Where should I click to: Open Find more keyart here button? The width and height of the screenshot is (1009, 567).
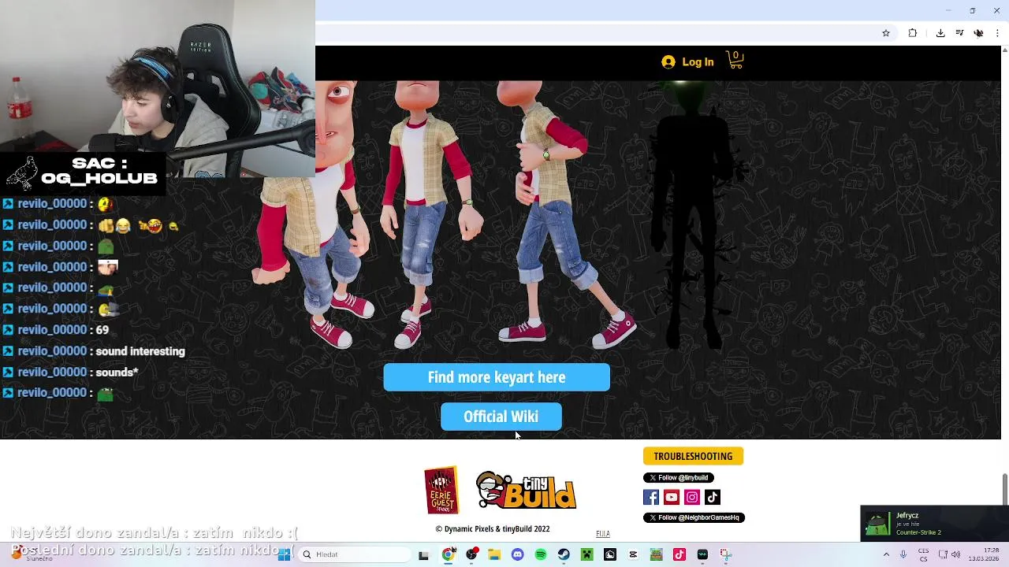click(x=497, y=377)
